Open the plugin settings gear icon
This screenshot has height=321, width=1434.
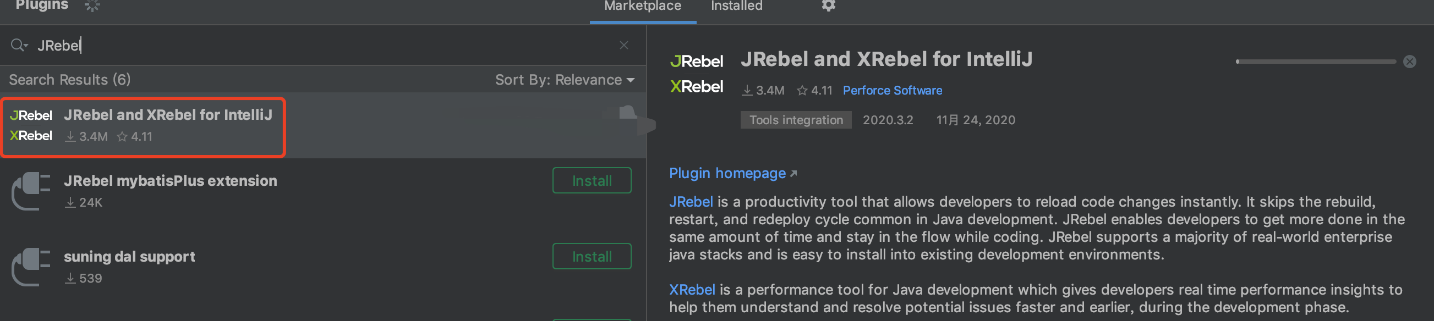point(828,6)
